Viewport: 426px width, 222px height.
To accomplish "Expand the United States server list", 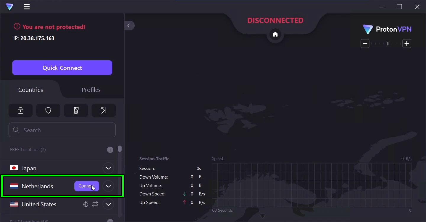I will (x=108, y=204).
